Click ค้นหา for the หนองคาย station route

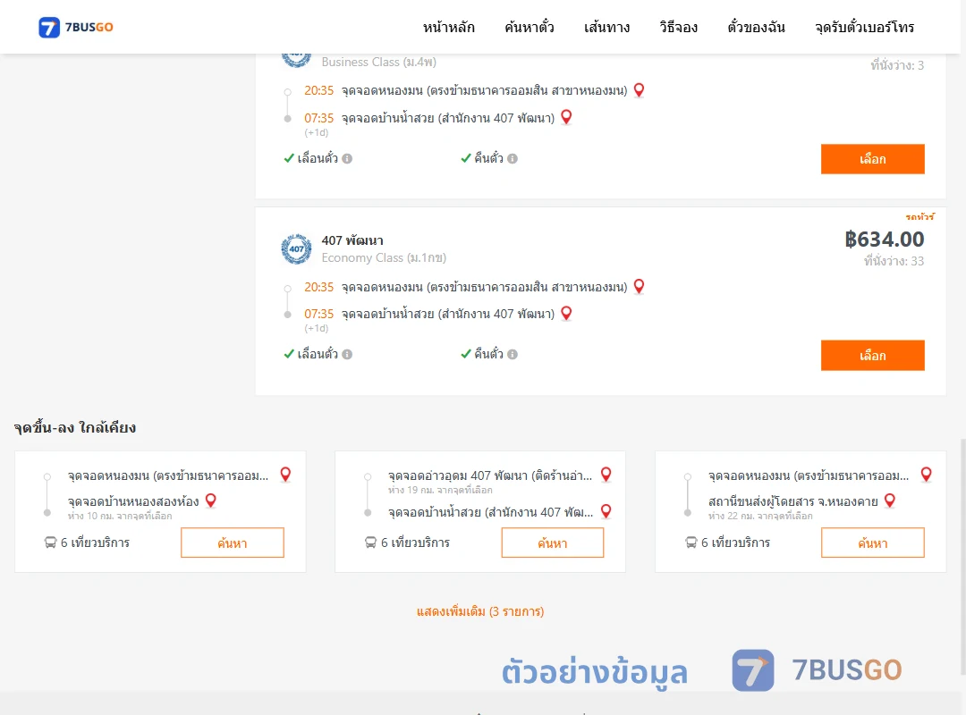(872, 543)
